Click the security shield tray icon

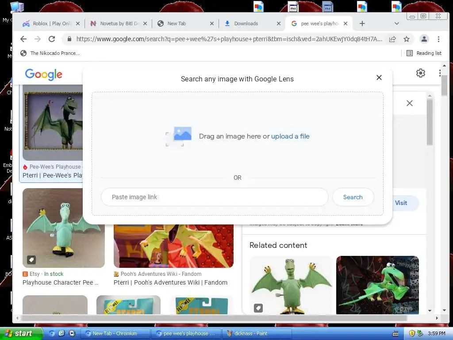pyautogui.click(x=412, y=333)
